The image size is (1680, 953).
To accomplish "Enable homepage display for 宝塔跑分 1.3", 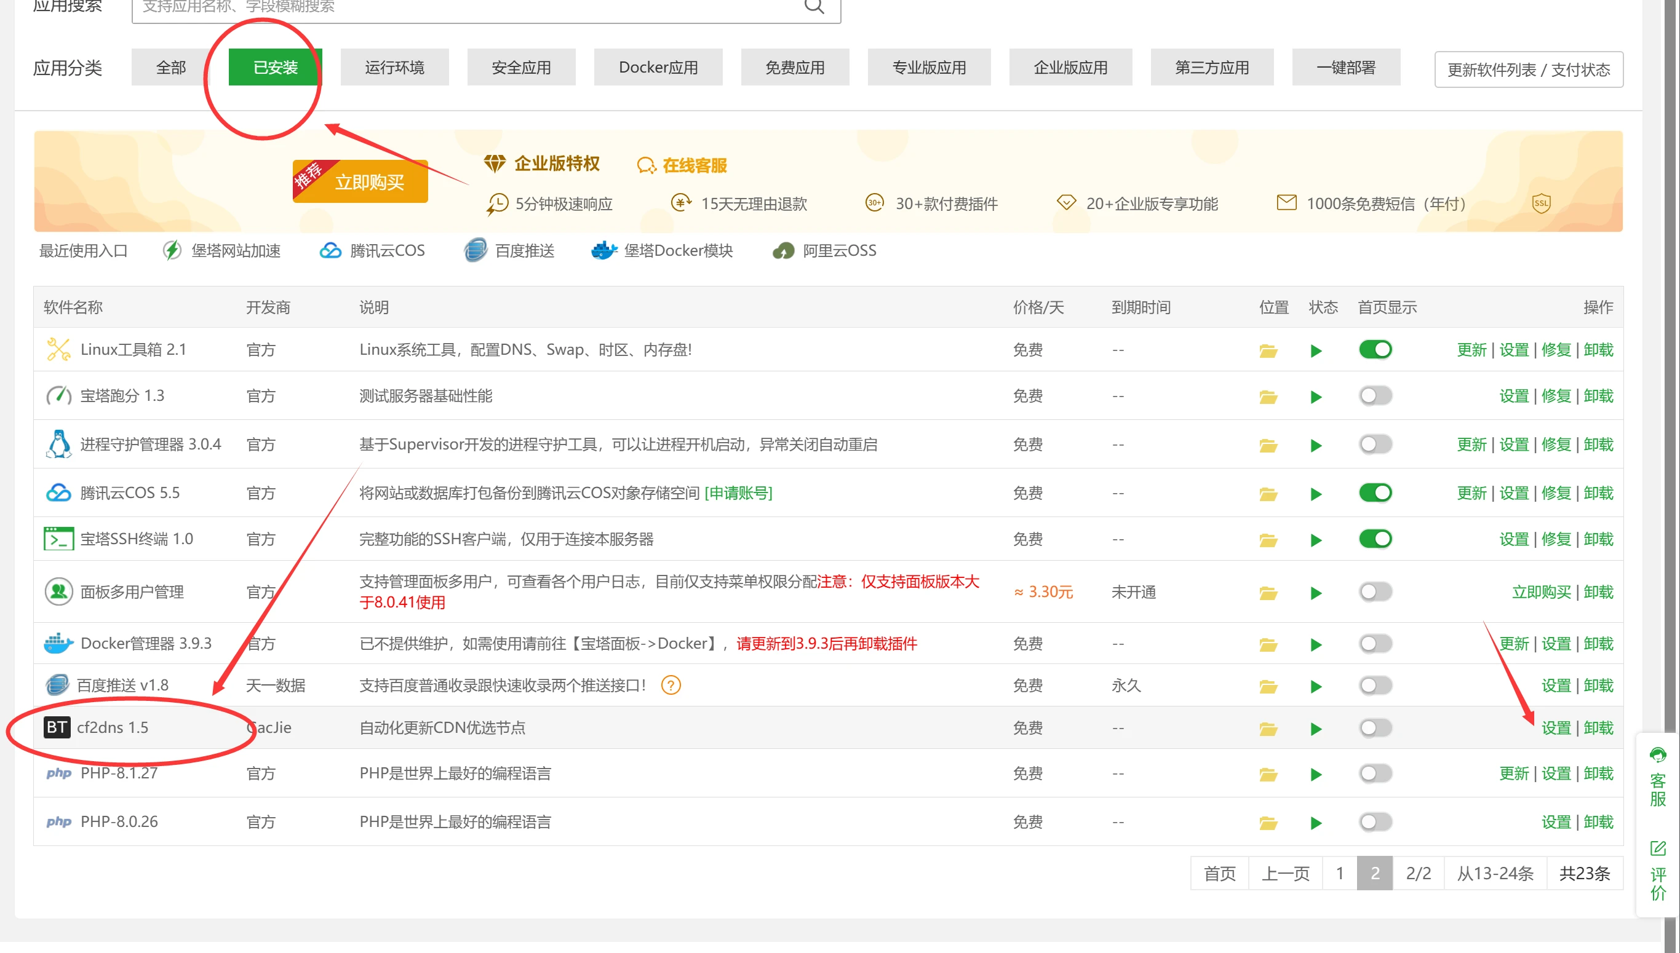I will point(1375,395).
